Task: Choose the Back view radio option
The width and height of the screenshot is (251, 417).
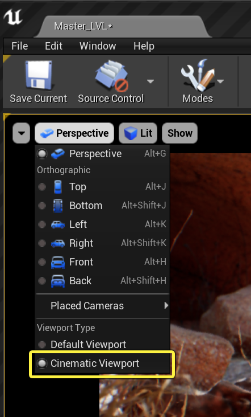Action: point(42,281)
